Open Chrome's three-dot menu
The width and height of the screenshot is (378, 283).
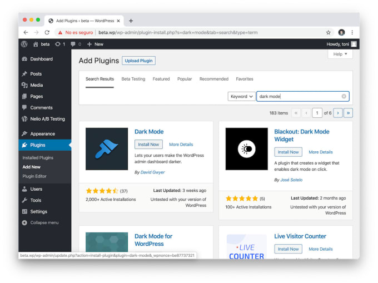click(352, 32)
